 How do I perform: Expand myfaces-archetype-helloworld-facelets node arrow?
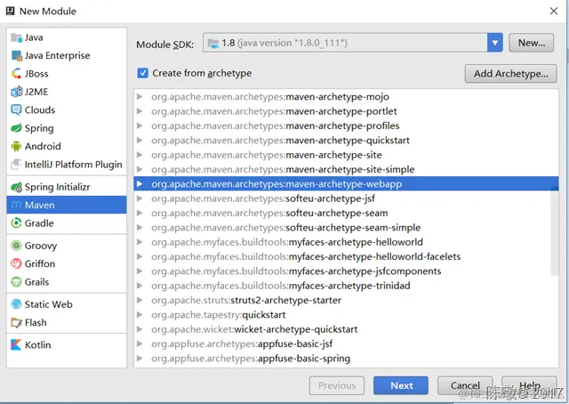click(x=140, y=256)
